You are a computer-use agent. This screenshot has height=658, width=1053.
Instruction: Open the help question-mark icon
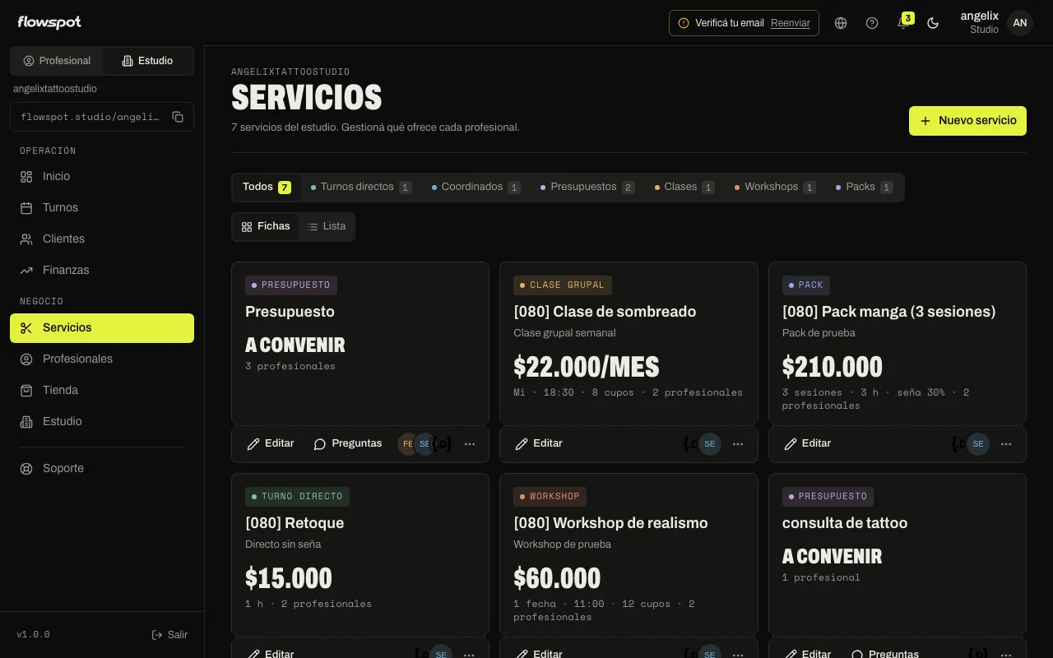click(872, 23)
